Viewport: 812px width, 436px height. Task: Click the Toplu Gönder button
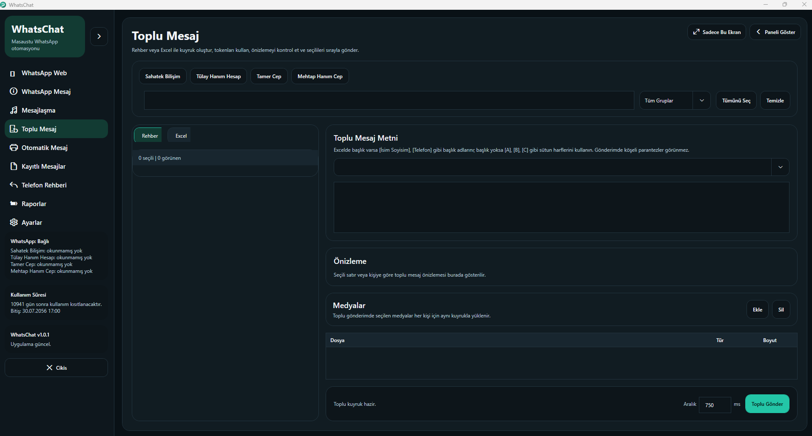767,404
